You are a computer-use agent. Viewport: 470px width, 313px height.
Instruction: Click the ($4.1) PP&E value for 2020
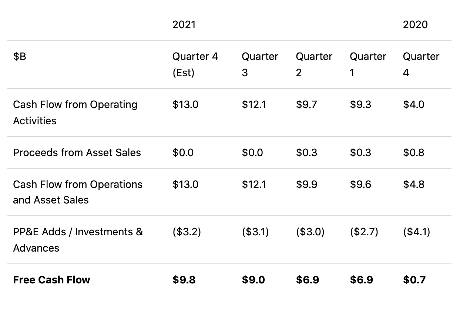[416, 232]
